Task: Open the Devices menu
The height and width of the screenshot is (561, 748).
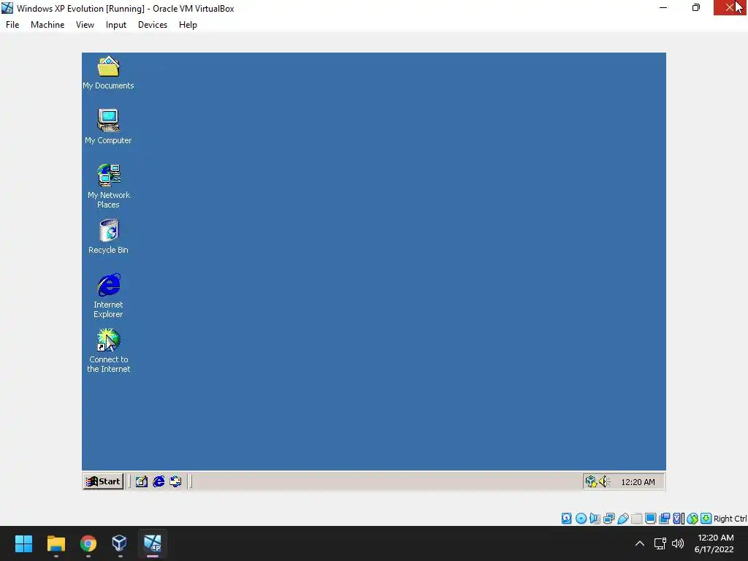Action: [153, 25]
